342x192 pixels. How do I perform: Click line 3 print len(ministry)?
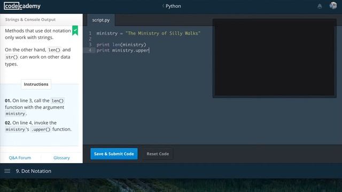pyautogui.click(x=121, y=45)
